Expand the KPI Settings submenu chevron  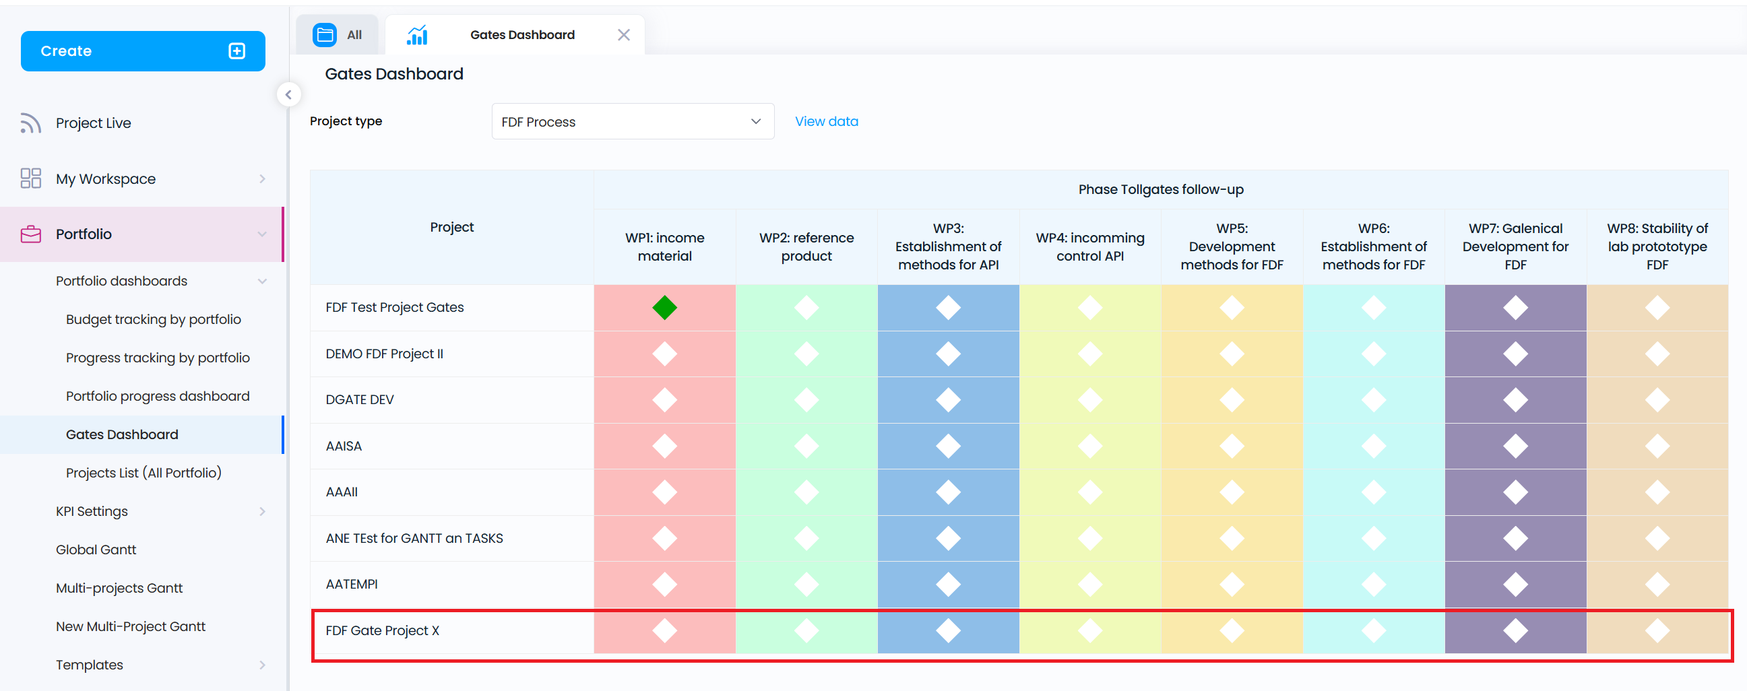point(262,511)
